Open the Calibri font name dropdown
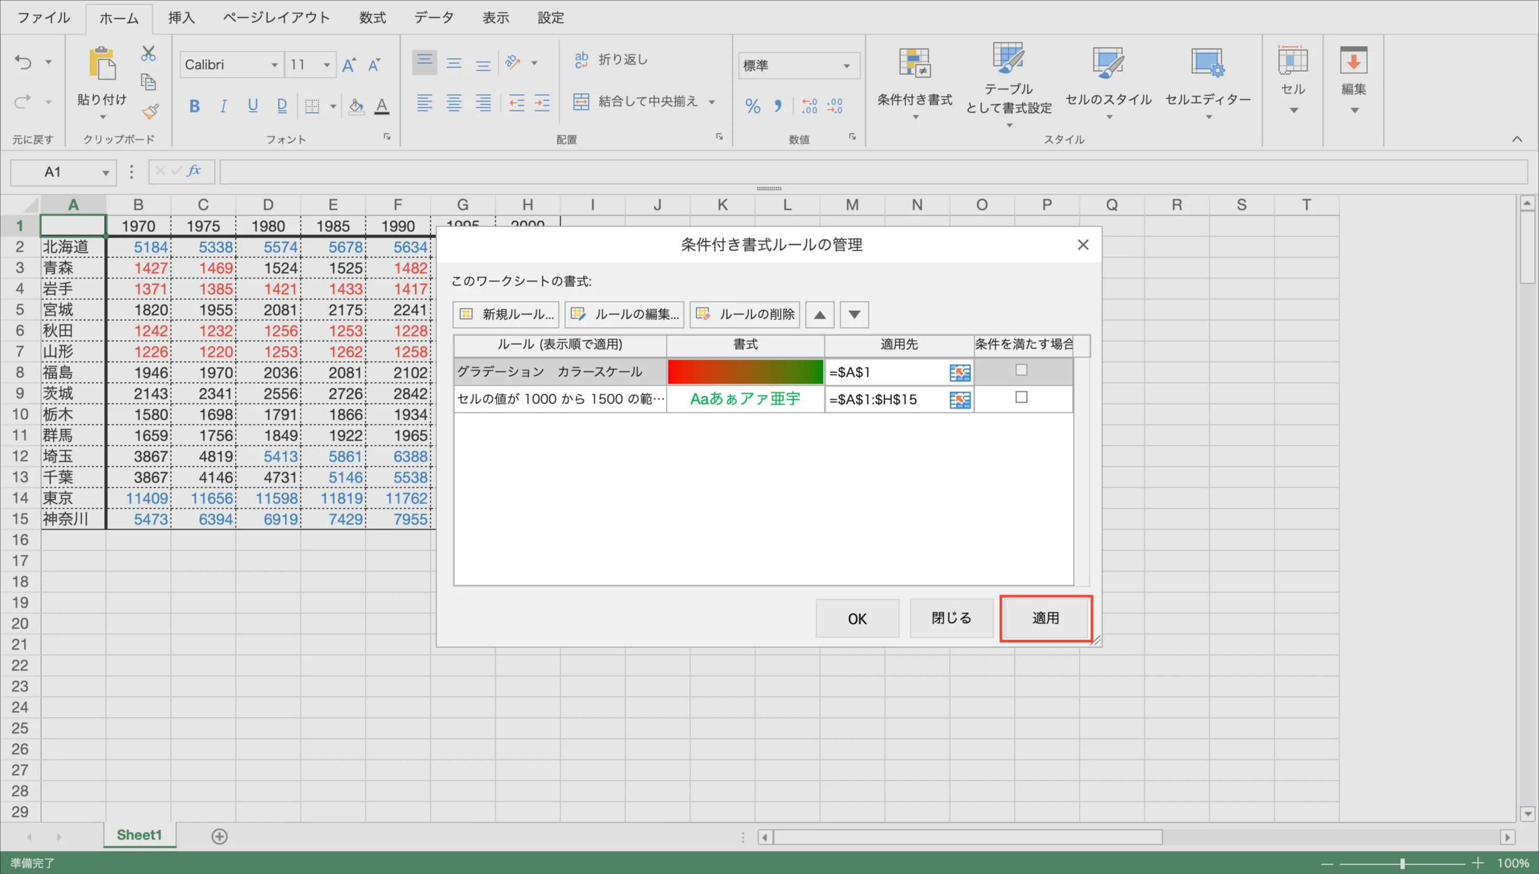The width and height of the screenshot is (1539, 874). pos(274,65)
